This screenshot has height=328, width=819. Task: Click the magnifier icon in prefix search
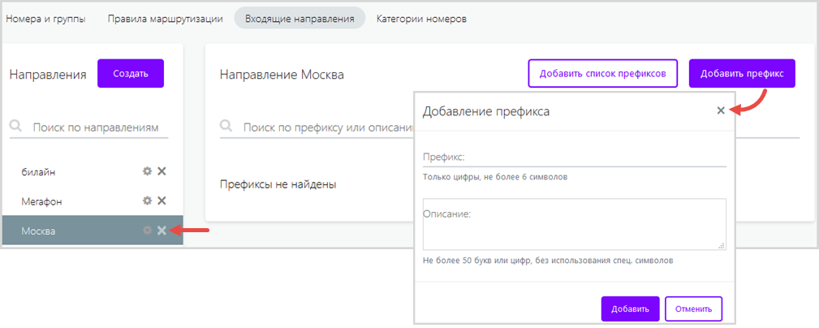tap(227, 127)
